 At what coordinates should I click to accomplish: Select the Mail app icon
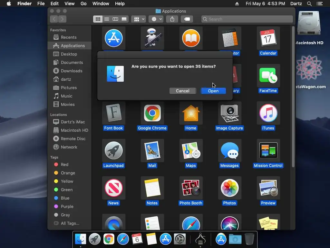tap(152, 150)
